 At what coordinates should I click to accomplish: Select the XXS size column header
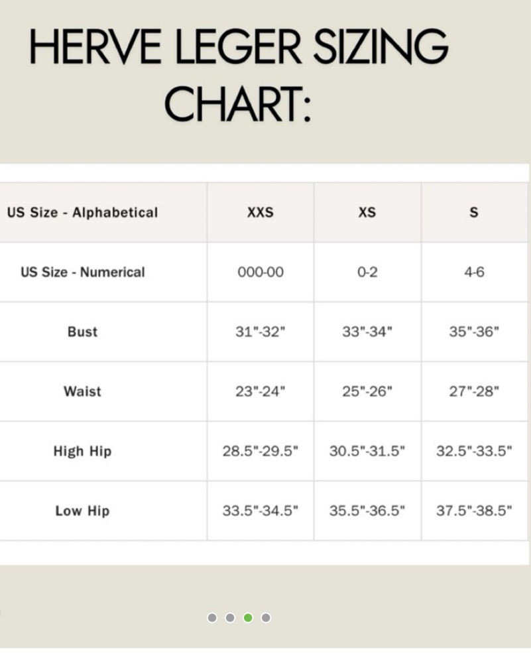coord(261,213)
